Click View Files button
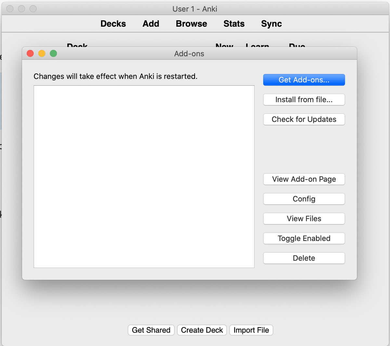Screen dimensions: 390x346 [304, 219]
